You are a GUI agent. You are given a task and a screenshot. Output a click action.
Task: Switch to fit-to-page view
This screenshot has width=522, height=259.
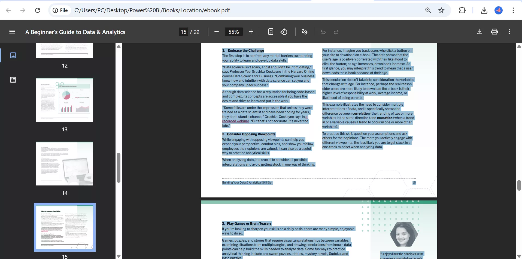[271, 32]
